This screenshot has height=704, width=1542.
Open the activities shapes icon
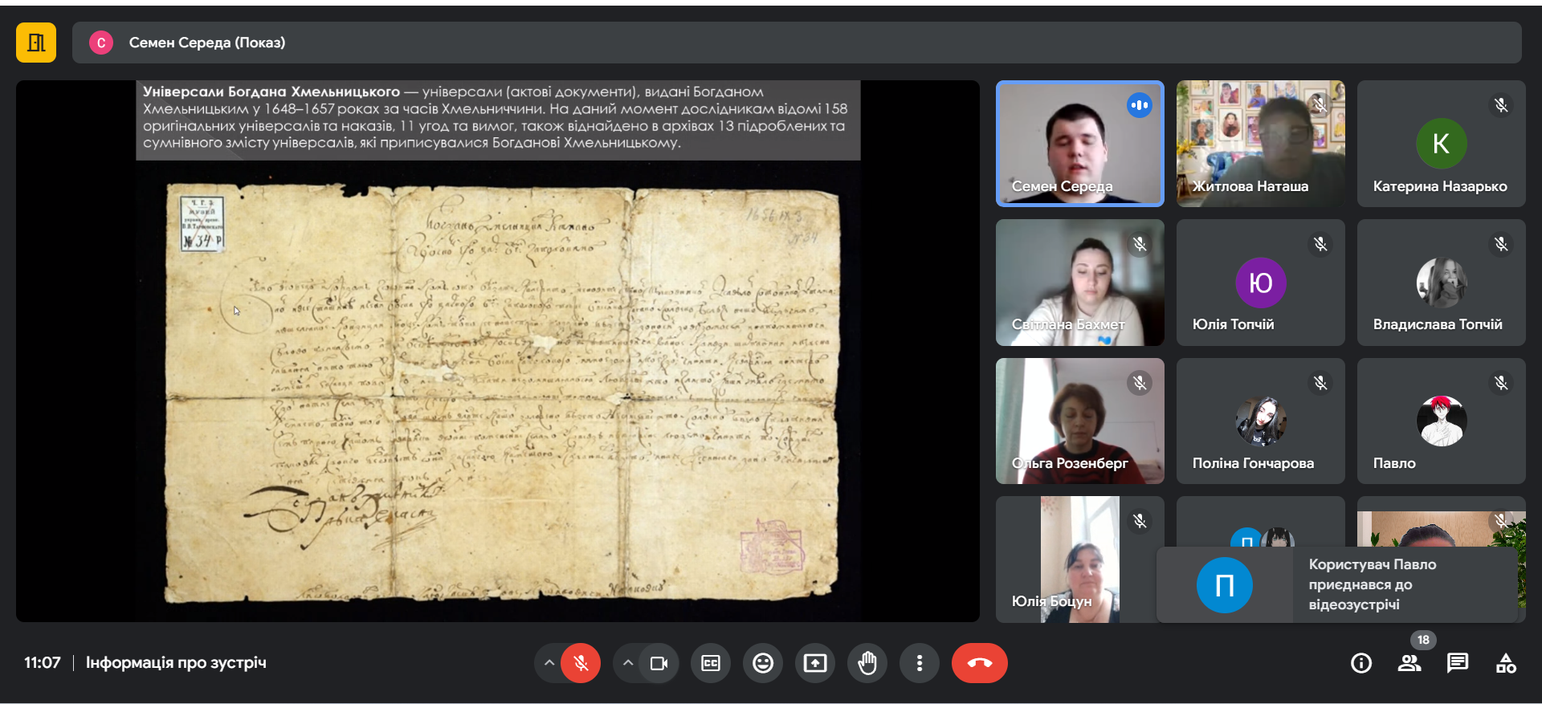(1506, 663)
